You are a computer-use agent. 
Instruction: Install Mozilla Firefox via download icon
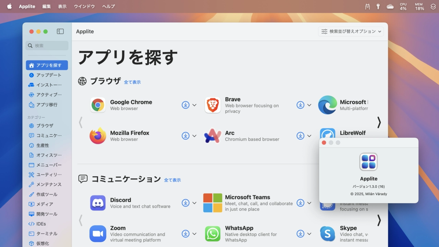pyautogui.click(x=186, y=136)
